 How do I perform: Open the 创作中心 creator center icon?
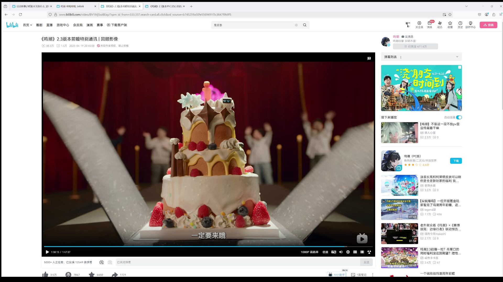click(x=471, y=25)
